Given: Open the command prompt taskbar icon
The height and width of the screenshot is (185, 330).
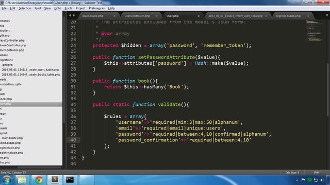Looking at the screenshot, I should pos(70,180).
